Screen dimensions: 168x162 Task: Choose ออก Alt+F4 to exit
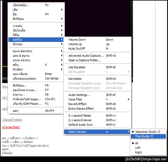click(36, 111)
